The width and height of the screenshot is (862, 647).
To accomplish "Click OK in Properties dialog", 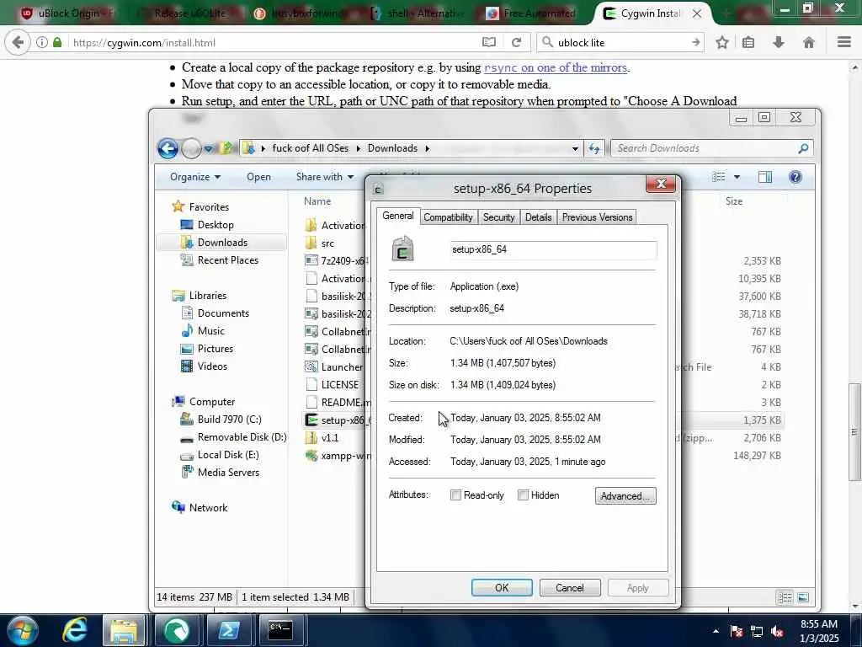I will (x=502, y=587).
